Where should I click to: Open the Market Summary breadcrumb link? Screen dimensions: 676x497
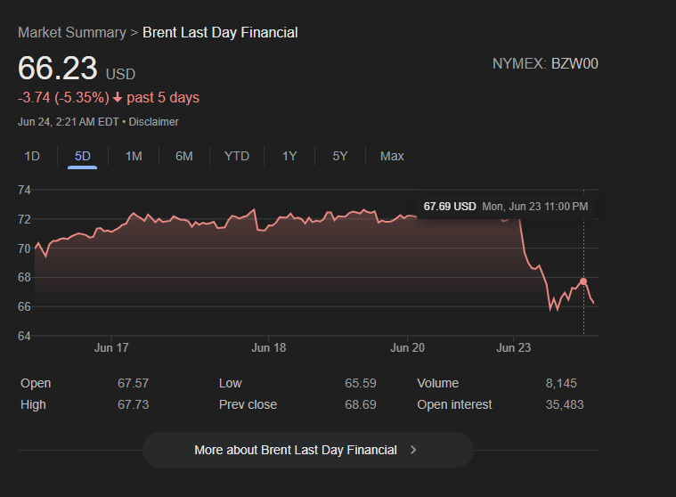72,33
